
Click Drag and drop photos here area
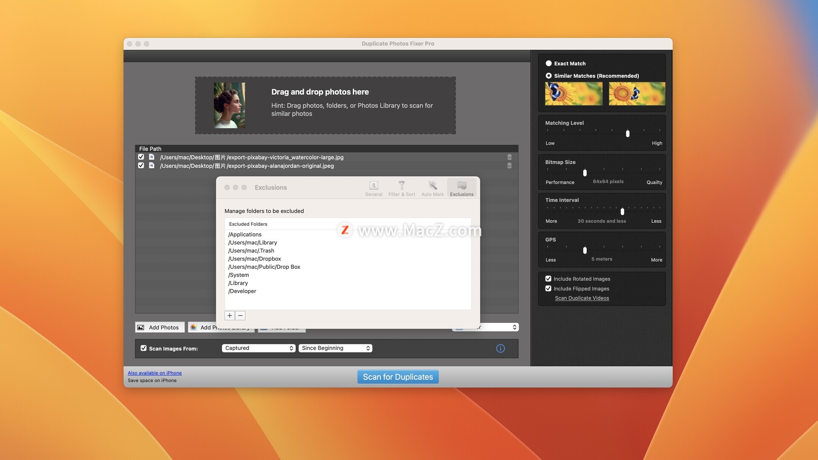coord(325,105)
